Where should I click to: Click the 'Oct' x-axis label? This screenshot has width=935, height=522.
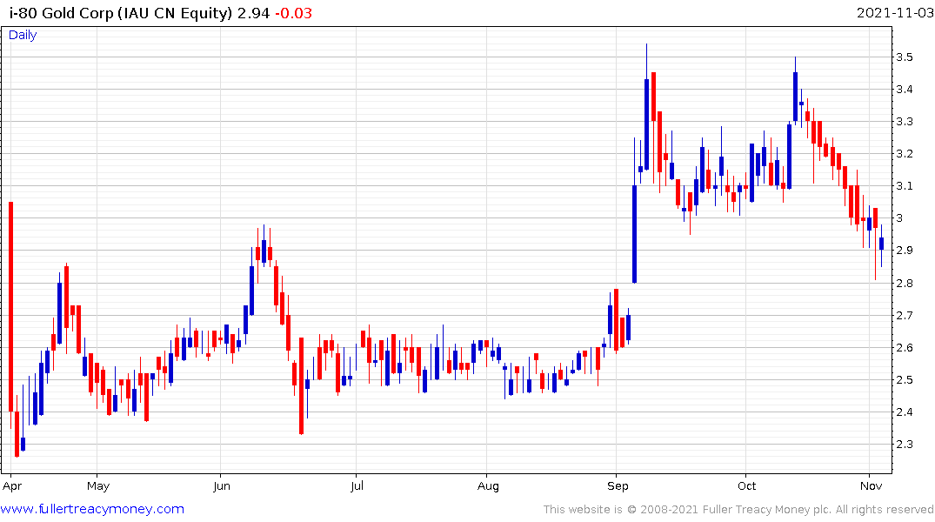click(x=746, y=486)
